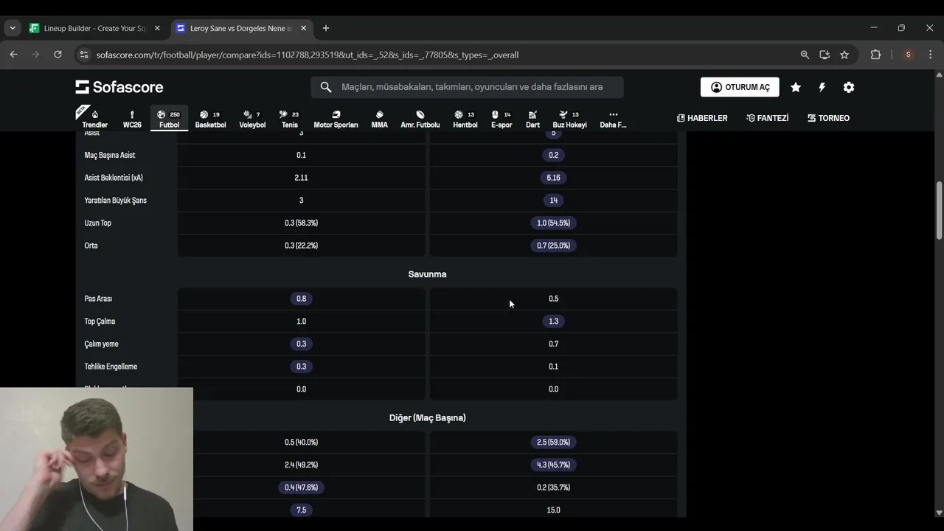Open favorites star icon
This screenshot has height=531, width=944.
[x=796, y=87]
